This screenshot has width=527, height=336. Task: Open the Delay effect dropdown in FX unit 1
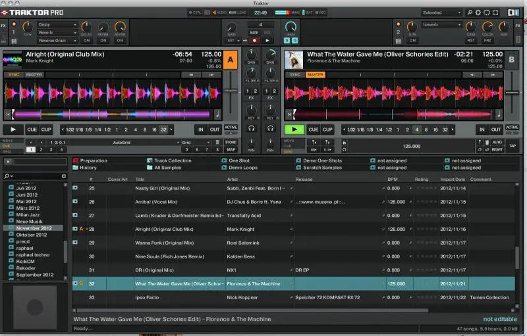click(x=57, y=25)
